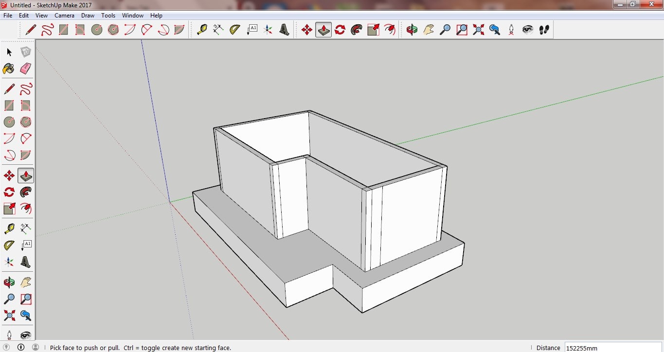Open the Window menu
Viewport: 664px width, 352px height.
pos(133,16)
